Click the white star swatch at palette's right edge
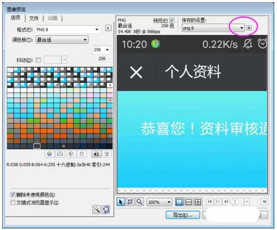Image resolution: width=277 pixels, height=230 pixels. tap(110, 85)
